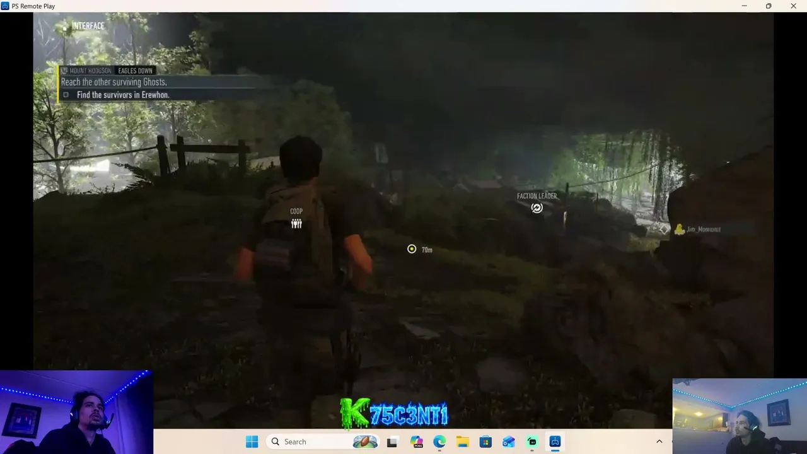Click the 'Reach the other surviving Ghosts.' text
Screen dimensions: 807x454
[114, 82]
